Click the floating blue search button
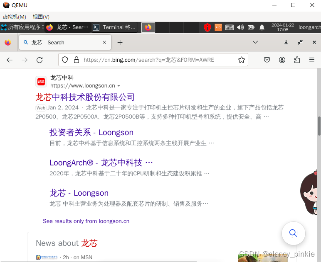The image size is (321, 262). (x=293, y=233)
